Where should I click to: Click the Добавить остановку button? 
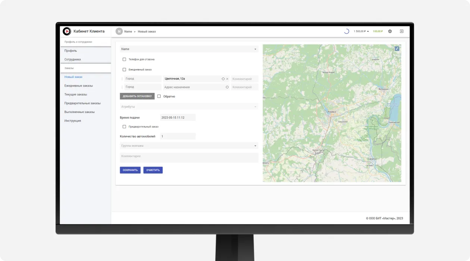(x=137, y=96)
